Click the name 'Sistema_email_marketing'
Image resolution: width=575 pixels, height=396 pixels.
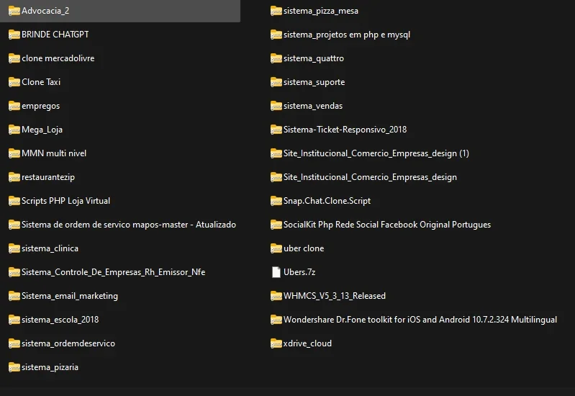point(70,296)
